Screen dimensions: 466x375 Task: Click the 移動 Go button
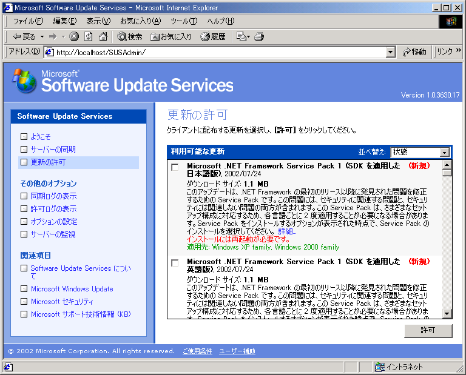(x=414, y=52)
